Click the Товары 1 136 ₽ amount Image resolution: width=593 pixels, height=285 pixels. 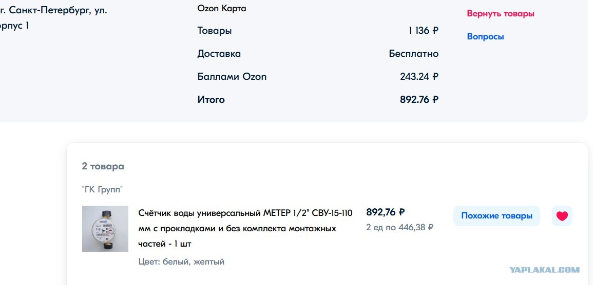pos(424,31)
